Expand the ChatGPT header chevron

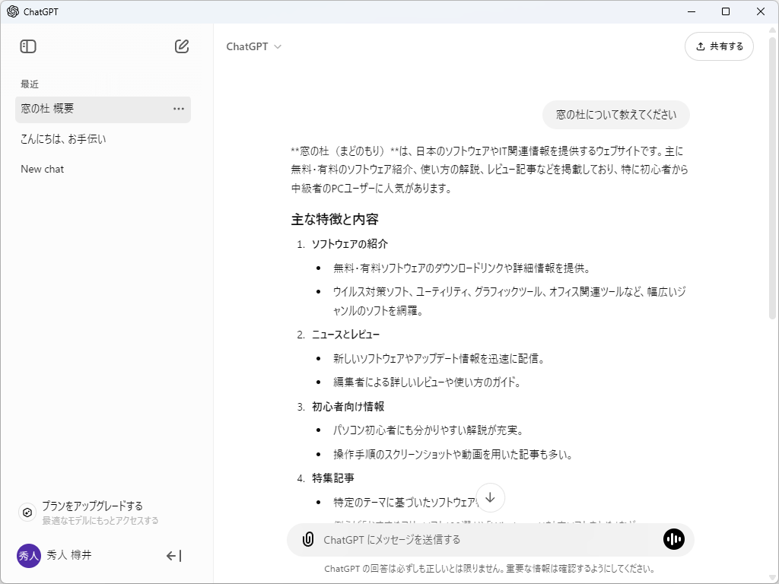coord(276,46)
